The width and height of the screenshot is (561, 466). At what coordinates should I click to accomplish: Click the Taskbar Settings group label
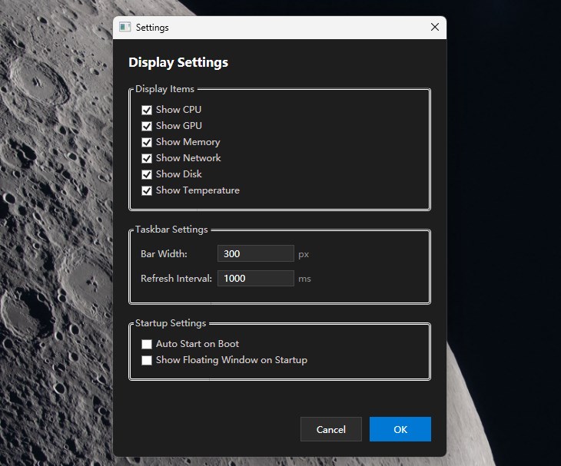tap(171, 230)
